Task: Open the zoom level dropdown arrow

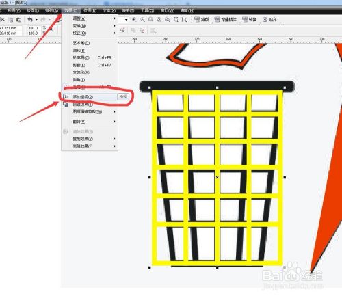Action: [126, 20]
